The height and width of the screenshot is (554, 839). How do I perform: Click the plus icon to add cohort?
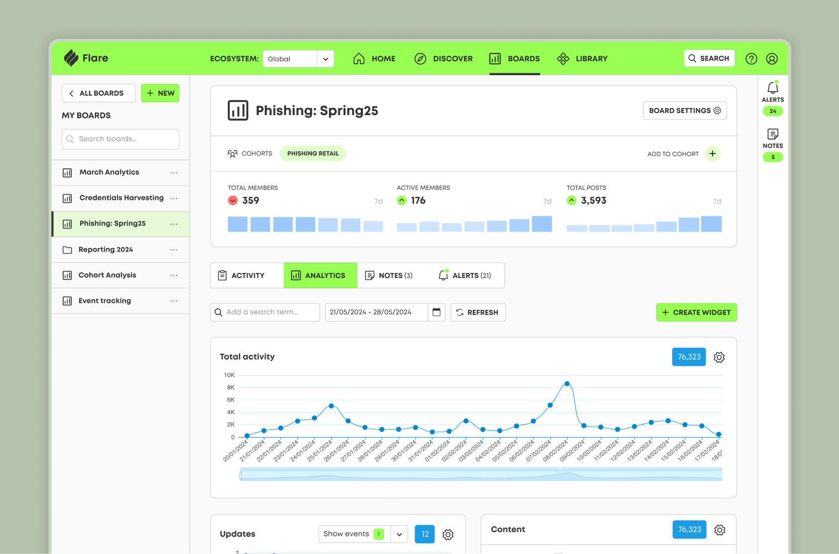tap(712, 154)
